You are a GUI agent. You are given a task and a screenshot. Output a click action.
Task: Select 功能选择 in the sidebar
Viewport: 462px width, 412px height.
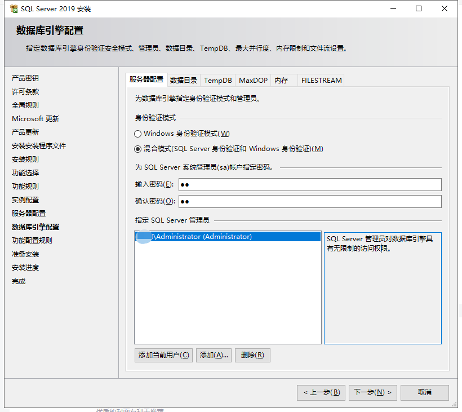tap(25, 172)
